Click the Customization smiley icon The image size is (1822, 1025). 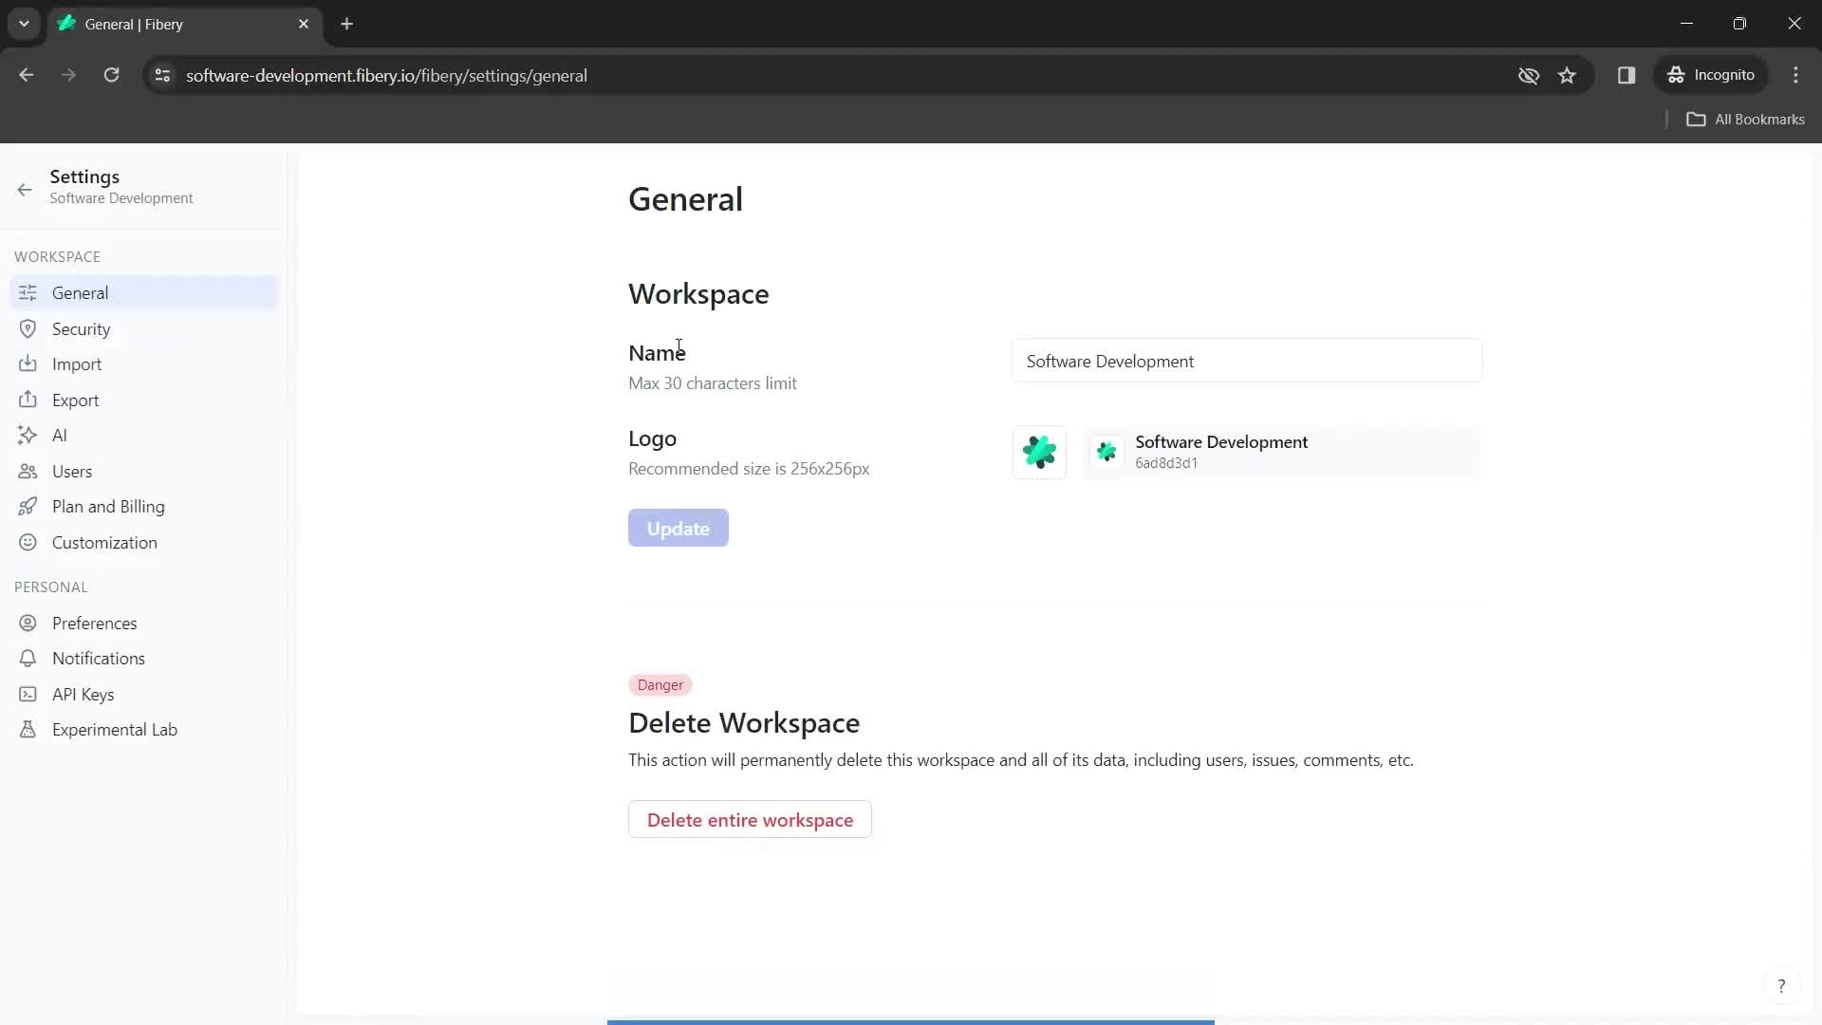tap(28, 542)
